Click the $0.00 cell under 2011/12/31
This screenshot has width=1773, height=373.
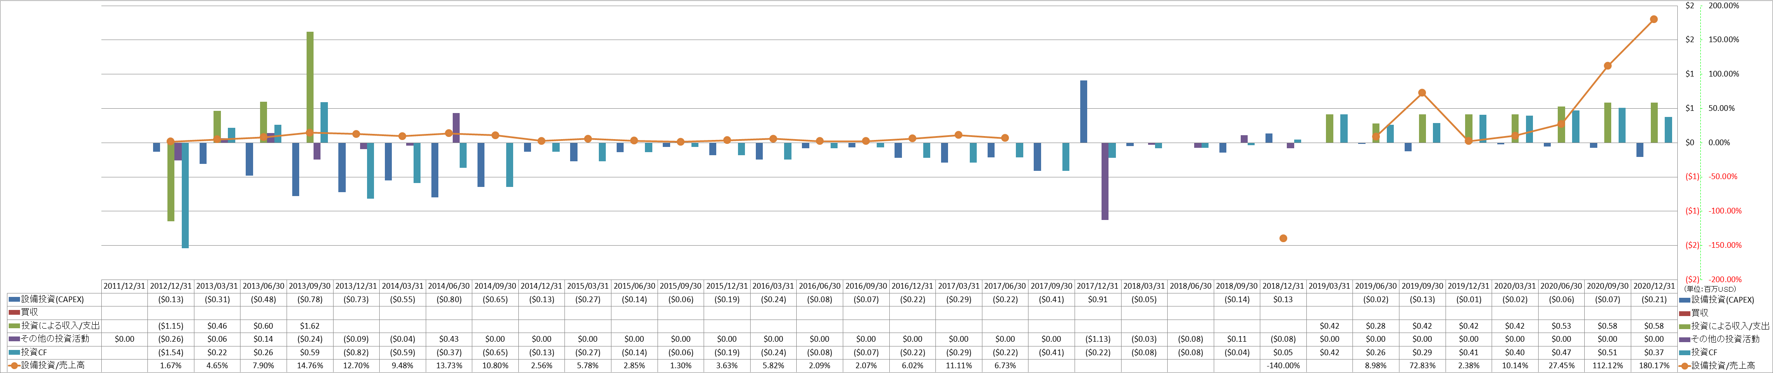(124, 339)
